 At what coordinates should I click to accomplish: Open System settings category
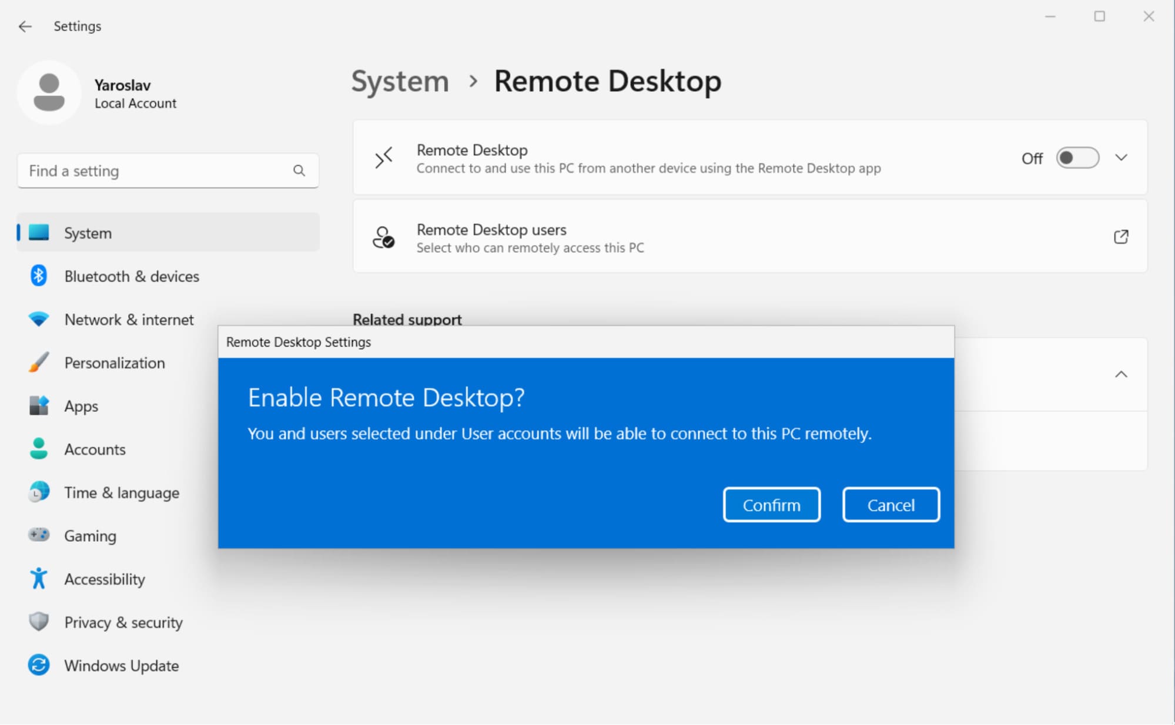pyautogui.click(x=168, y=233)
